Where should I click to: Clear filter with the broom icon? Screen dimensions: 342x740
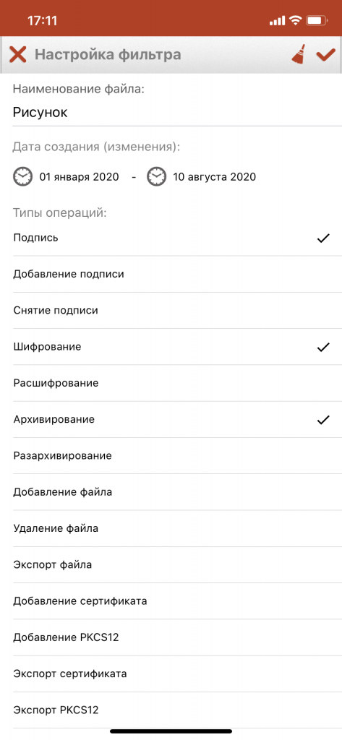coord(299,54)
